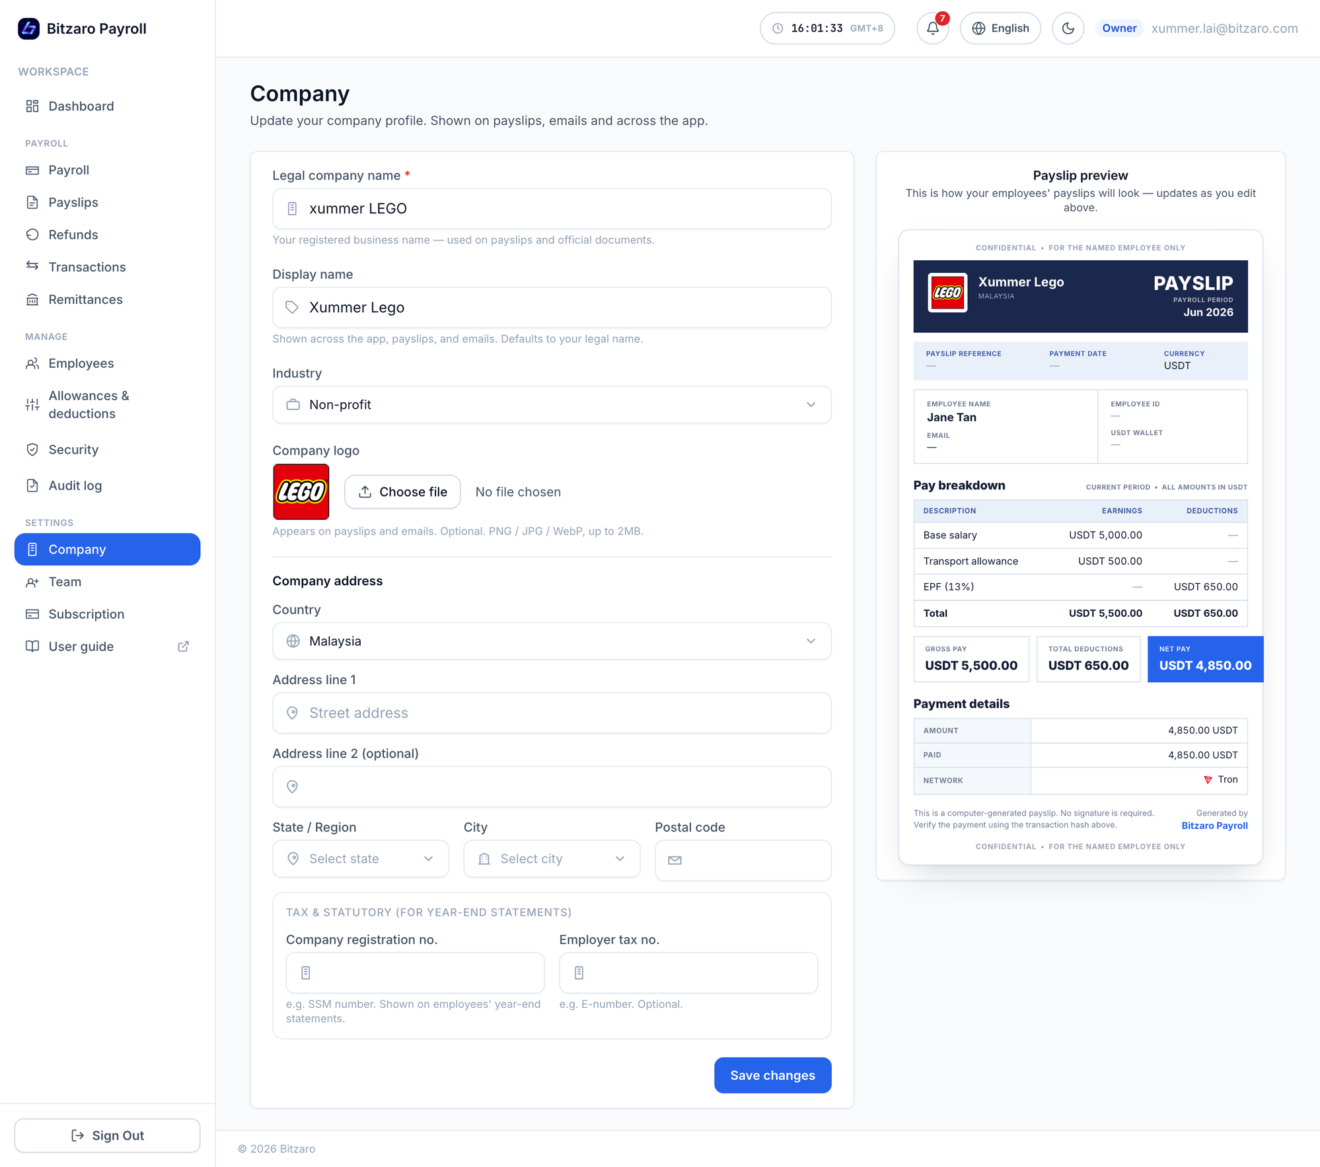Focus the Postal code field
1320x1167 pixels.
click(x=743, y=861)
